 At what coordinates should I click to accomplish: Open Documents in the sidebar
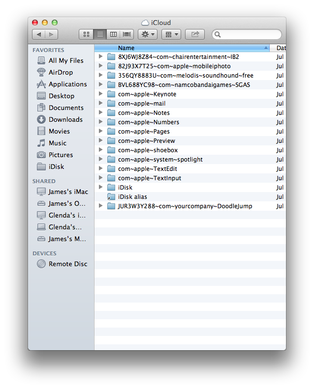60,108
